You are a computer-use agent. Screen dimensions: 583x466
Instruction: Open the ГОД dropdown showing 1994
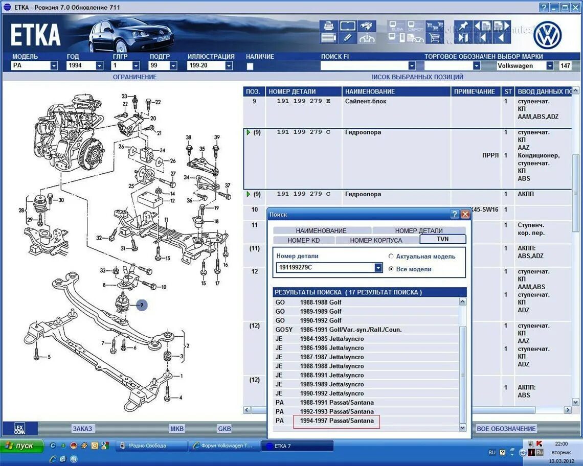click(x=99, y=66)
